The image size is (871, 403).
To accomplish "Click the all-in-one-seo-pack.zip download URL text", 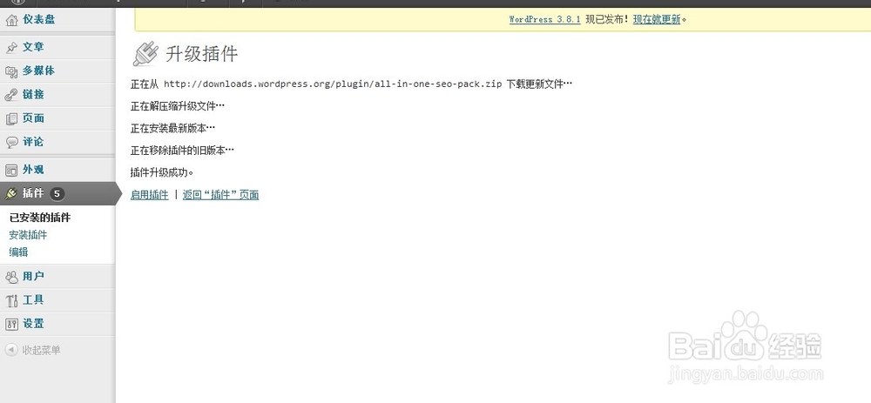I will [x=333, y=84].
